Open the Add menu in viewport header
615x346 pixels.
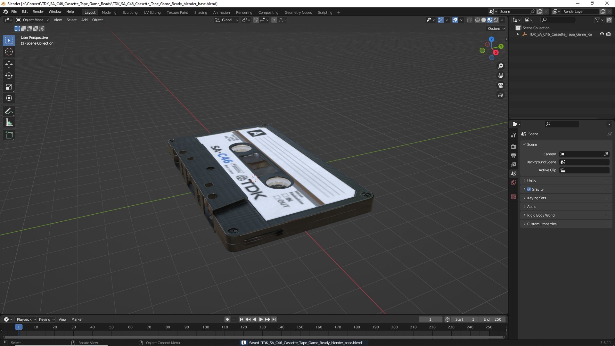pos(84,20)
